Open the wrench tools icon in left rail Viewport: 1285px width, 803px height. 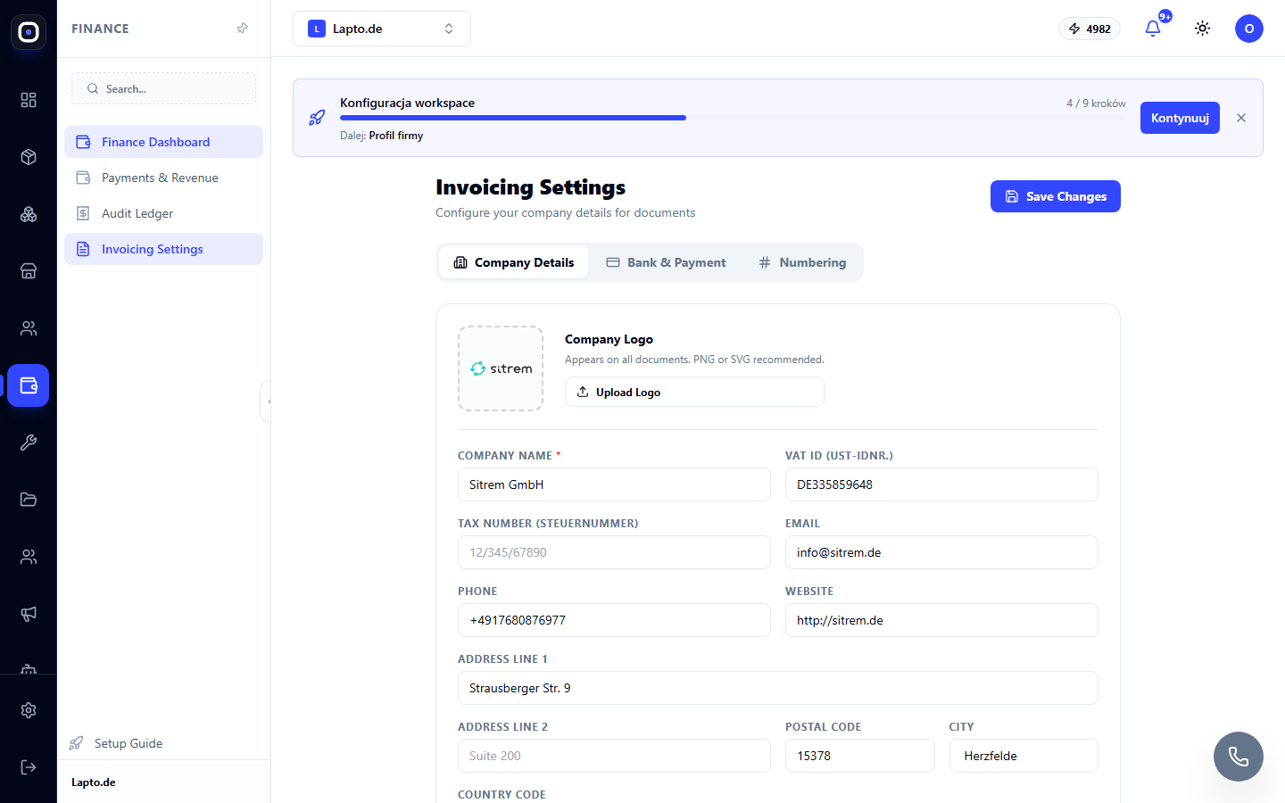point(29,443)
